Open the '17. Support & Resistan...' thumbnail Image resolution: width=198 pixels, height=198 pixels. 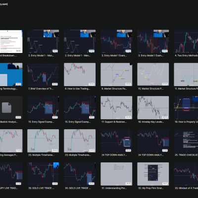point(116,107)
